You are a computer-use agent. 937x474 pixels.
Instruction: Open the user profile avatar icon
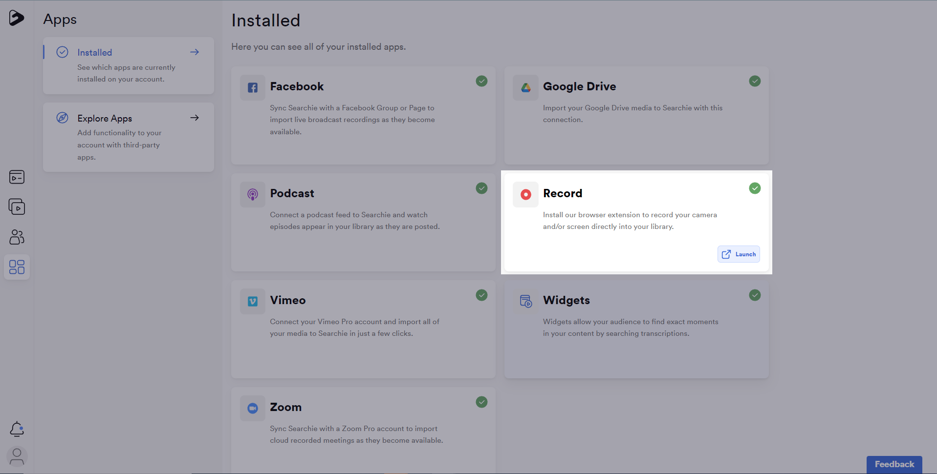17,457
